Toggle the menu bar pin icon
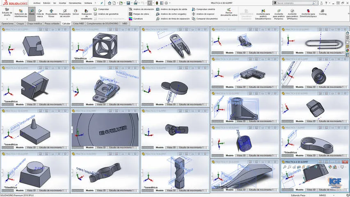Viewport: 350px width, 197px height. coord(102,3)
